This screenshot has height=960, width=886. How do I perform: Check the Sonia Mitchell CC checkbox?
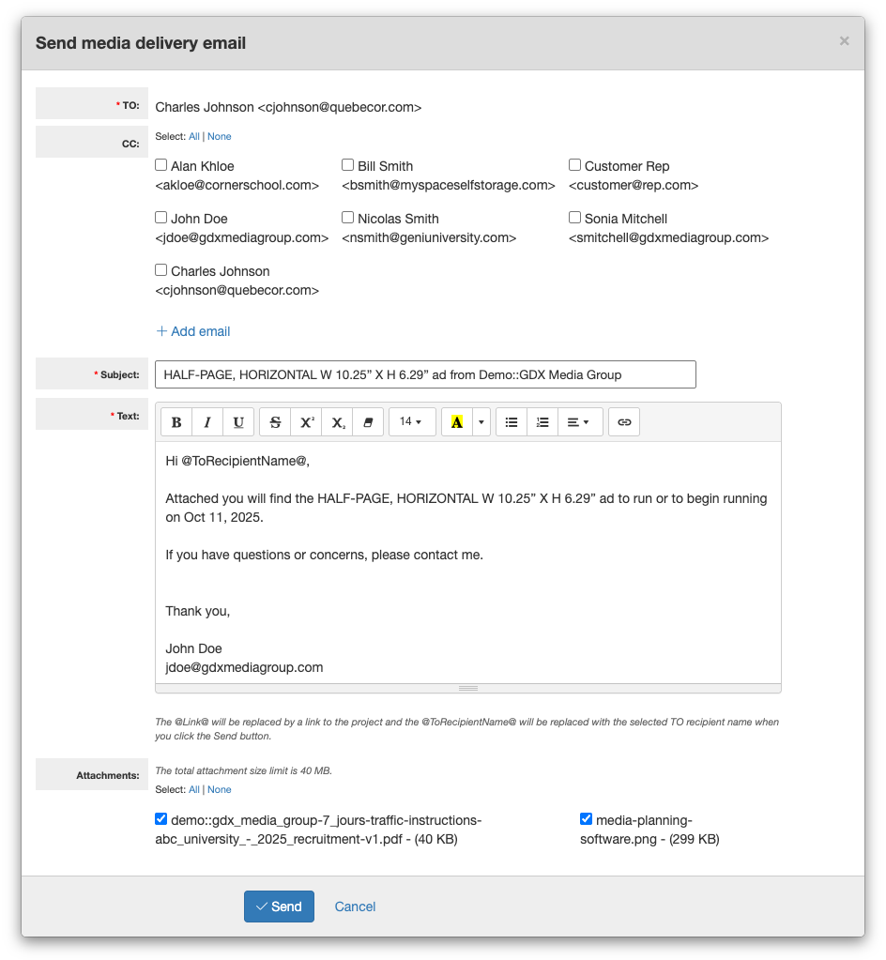coord(575,218)
